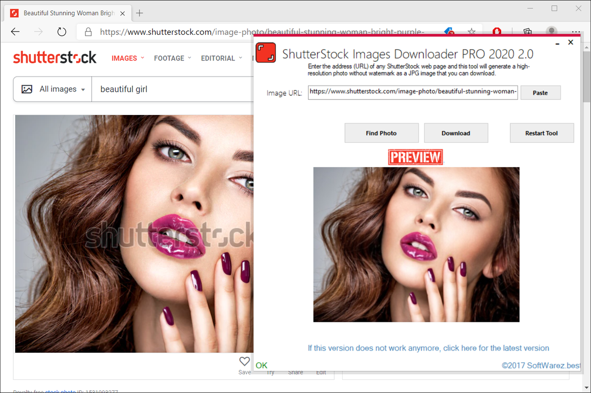The width and height of the screenshot is (591, 393).
Task: Close the Downloader PRO window
Action: coord(570,43)
